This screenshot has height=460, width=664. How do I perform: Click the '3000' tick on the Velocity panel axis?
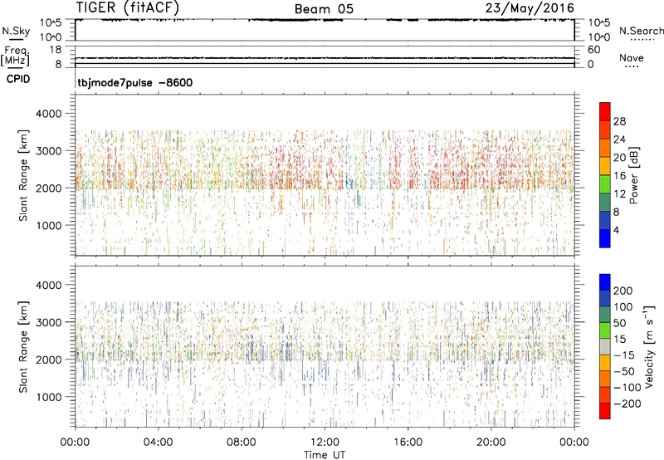point(49,322)
